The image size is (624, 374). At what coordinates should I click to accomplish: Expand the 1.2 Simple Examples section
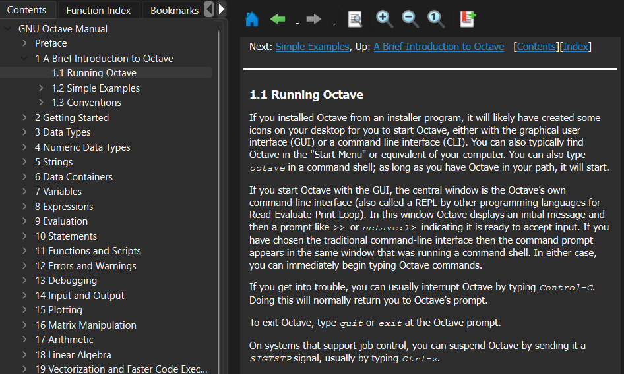pyautogui.click(x=42, y=88)
